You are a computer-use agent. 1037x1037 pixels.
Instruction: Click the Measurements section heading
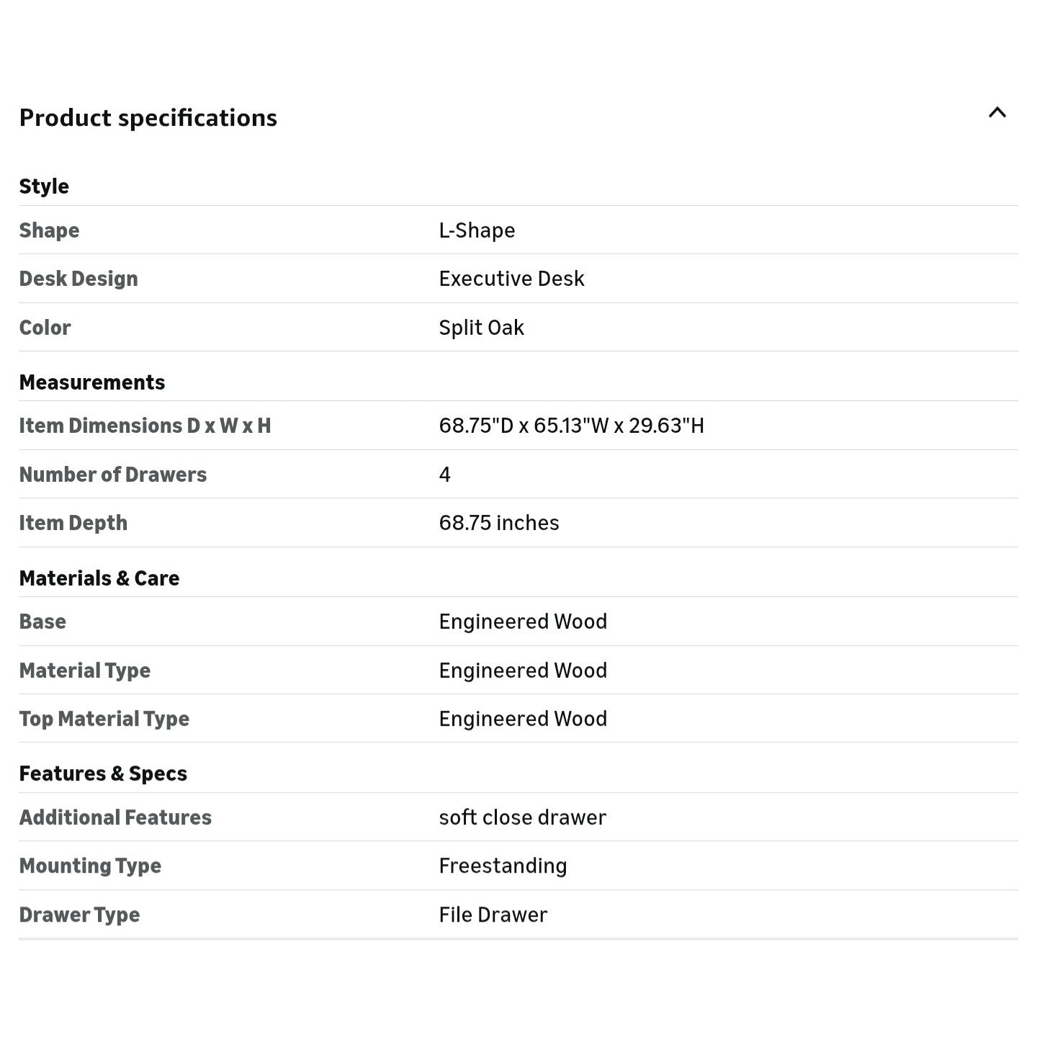(x=92, y=382)
